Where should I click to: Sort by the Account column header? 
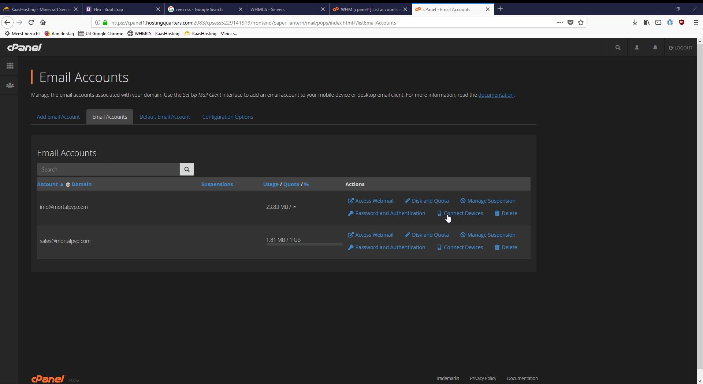click(48, 184)
